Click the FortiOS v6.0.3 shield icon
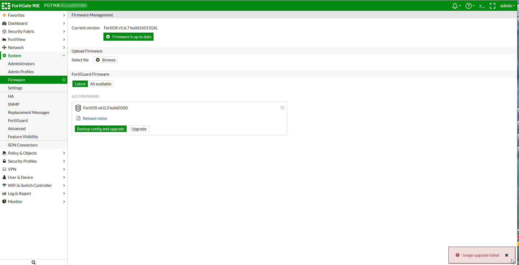Image resolution: width=519 pixels, height=265 pixels. (78, 108)
